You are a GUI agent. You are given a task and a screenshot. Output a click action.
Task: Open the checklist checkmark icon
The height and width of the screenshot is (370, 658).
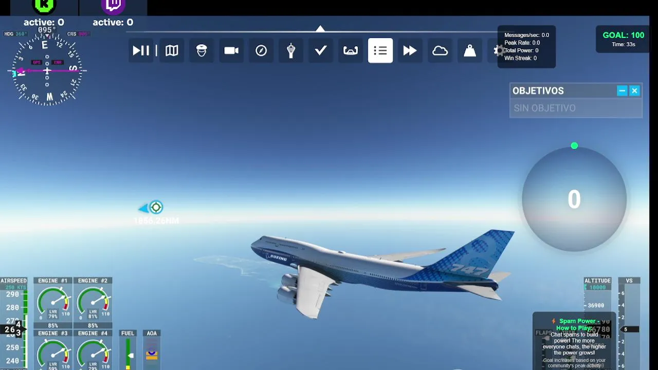321,50
